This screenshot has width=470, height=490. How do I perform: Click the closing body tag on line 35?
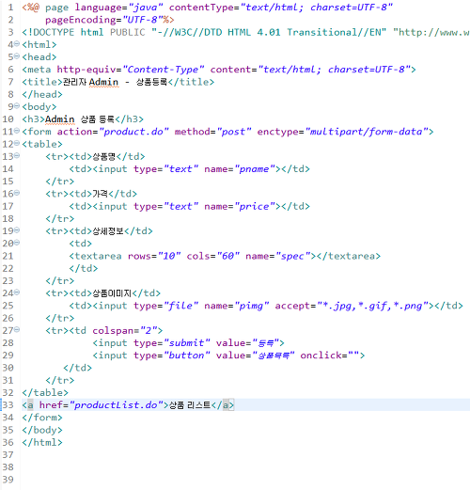tap(42, 430)
